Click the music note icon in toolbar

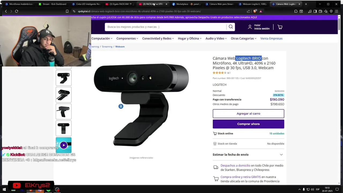coord(310,11)
